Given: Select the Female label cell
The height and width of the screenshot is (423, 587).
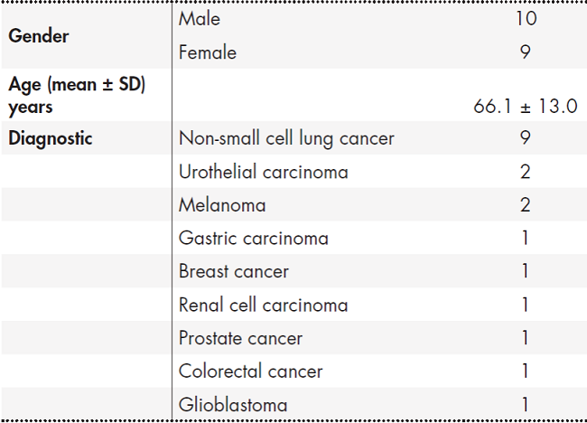Looking at the screenshot, I should pos(208,52).
